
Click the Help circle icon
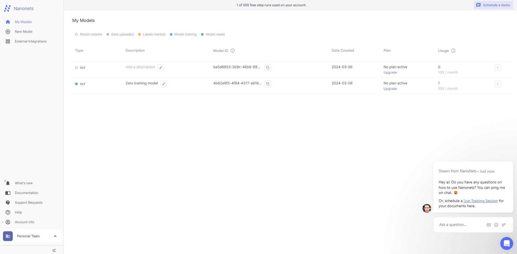(x=8, y=212)
